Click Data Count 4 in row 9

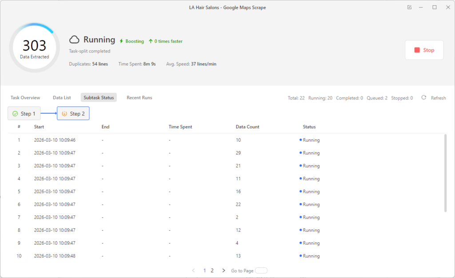[237, 243]
